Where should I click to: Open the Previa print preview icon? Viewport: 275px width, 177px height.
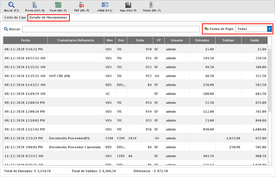(35, 5)
